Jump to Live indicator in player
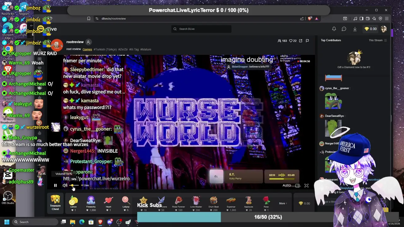Screen dimensions: 404x227 click(85, 185)
